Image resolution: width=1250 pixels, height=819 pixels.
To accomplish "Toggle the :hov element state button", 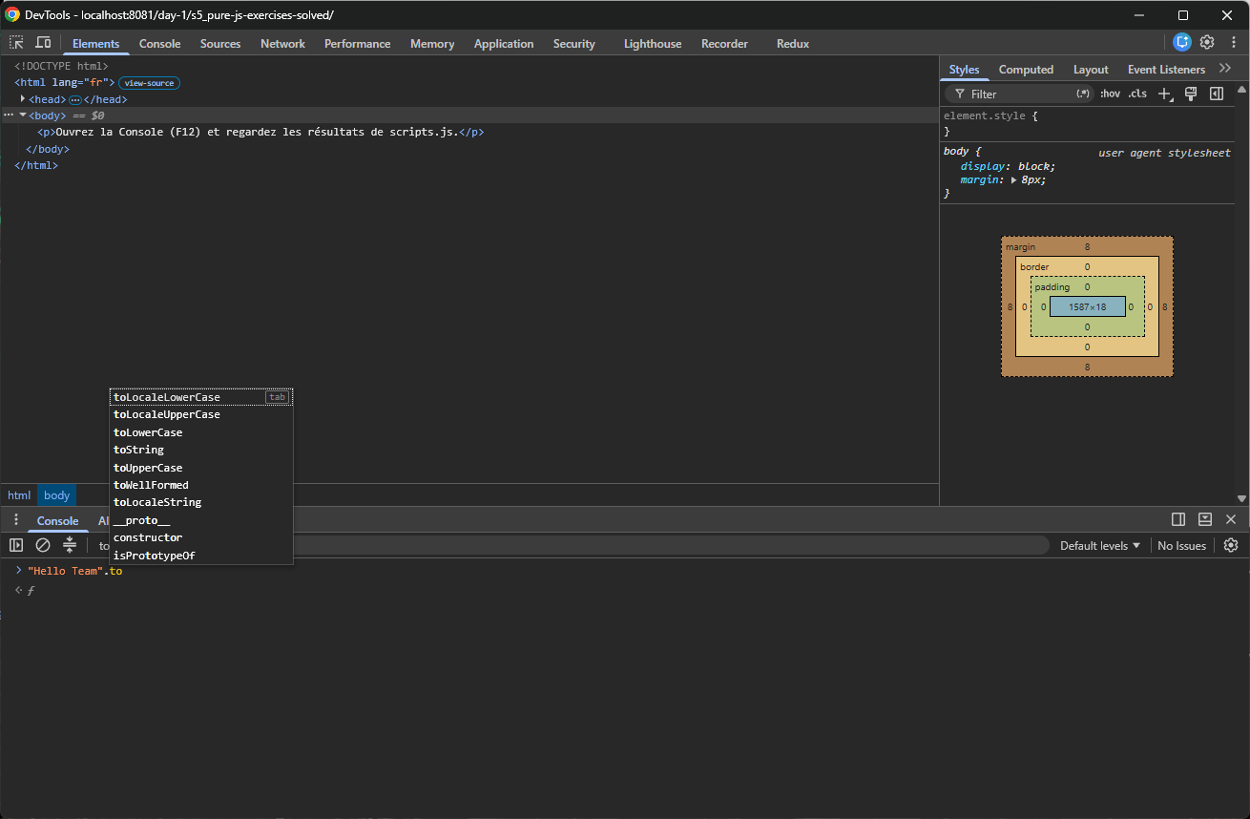I will click(x=1110, y=94).
